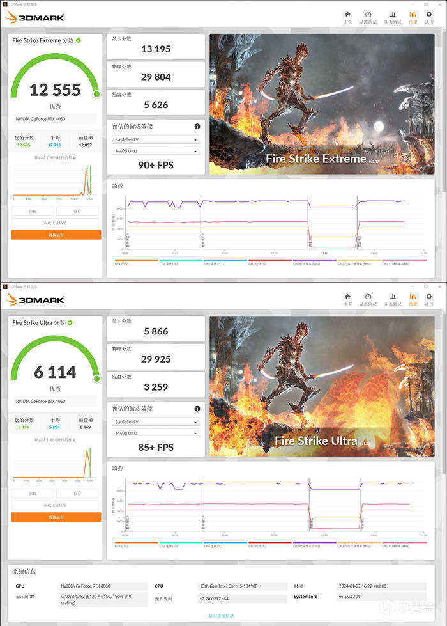Open the 1440p Ultra dropdown above 90+ FPS
The image size is (447, 626).
pyautogui.click(x=156, y=151)
